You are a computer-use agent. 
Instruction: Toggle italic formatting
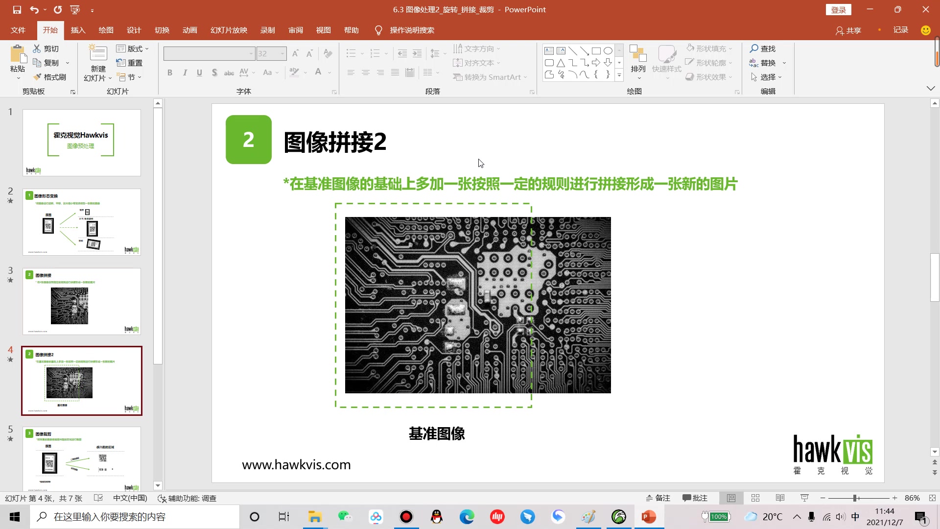pyautogui.click(x=185, y=72)
